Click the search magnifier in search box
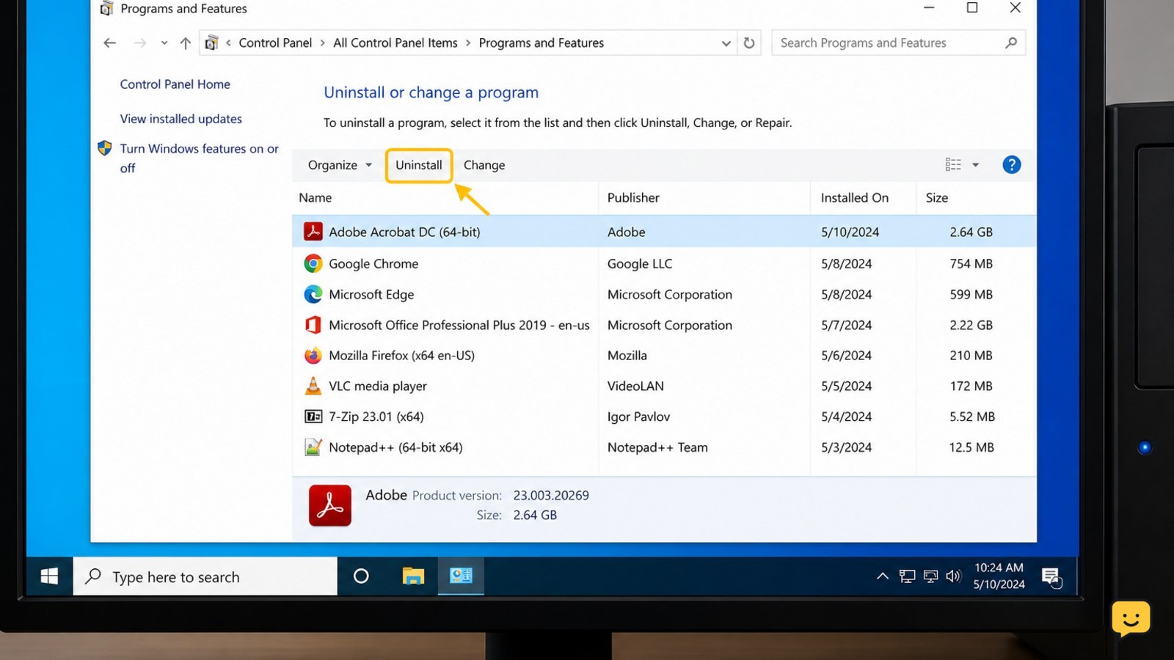The height and width of the screenshot is (660, 1174). tap(1011, 43)
